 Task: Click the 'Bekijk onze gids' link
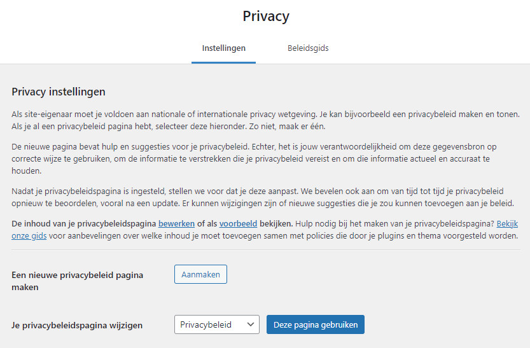(x=507, y=224)
